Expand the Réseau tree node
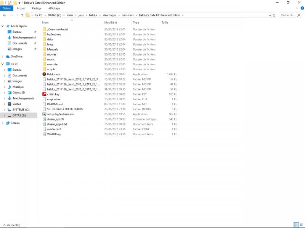This screenshot has width=305, height=228. point(3,123)
